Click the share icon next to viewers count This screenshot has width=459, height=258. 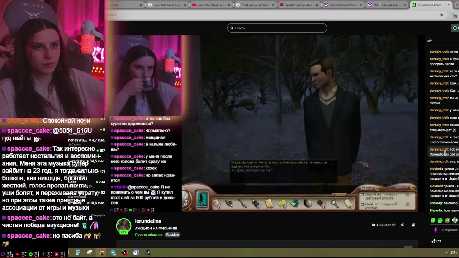[402, 225]
